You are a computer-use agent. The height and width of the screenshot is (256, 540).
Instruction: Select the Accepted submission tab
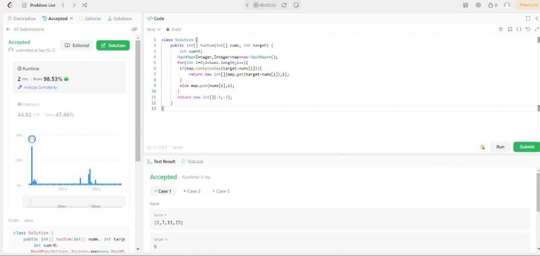tap(55, 19)
